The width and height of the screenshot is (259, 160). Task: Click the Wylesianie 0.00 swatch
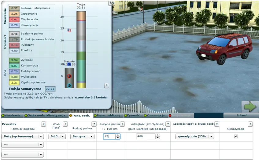14,77
